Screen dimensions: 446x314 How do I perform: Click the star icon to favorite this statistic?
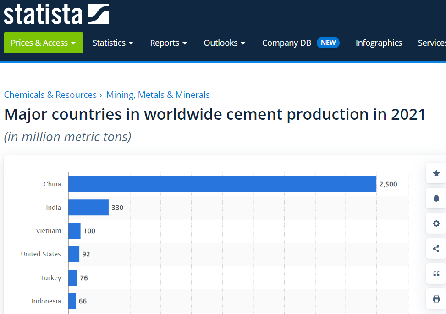pos(436,173)
